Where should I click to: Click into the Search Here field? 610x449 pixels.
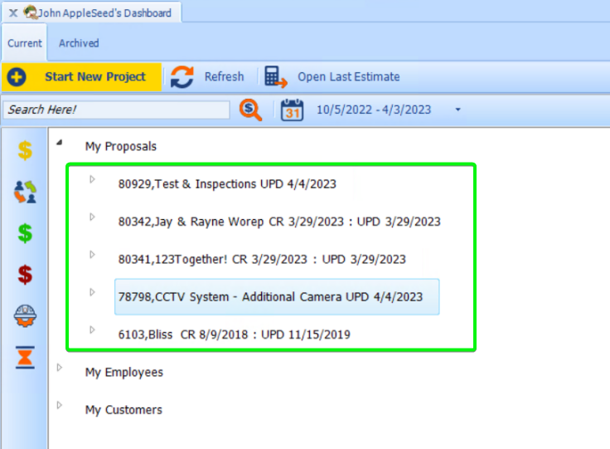(116, 110)
